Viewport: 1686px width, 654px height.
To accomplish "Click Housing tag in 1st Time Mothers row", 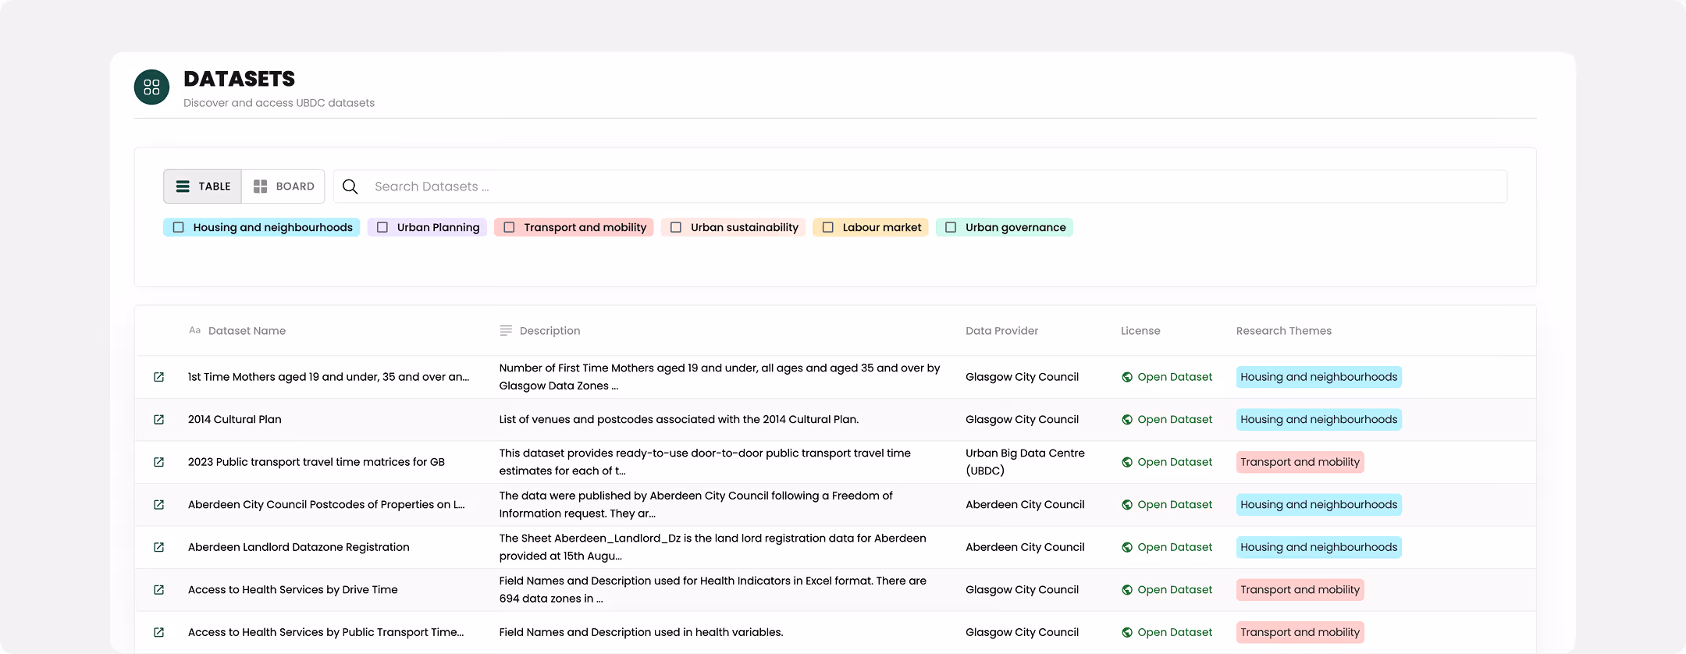I will [x=1319, y=377].
